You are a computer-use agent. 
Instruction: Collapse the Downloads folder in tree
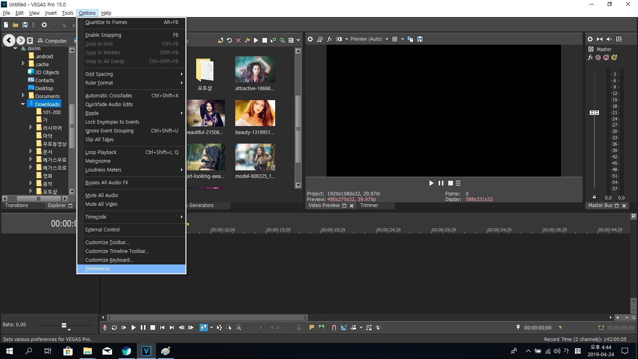[x=23, y=104]
